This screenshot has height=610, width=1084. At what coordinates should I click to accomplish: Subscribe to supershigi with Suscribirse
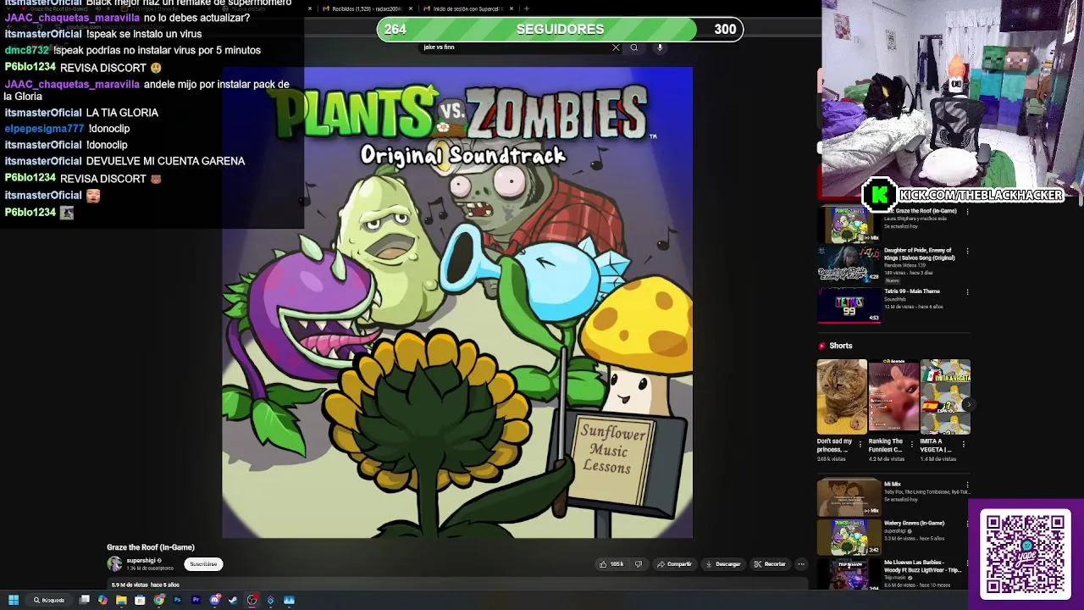pos(203,564)
